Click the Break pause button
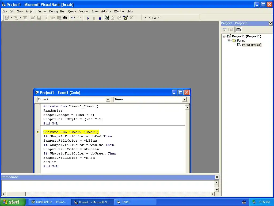 point(94,18)
